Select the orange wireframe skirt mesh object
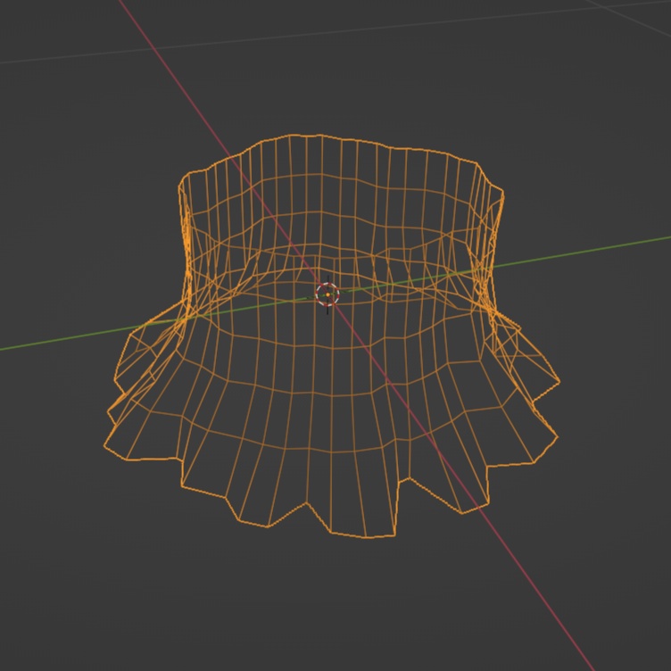This screenshot has height=671, width=671. (332, 335)
